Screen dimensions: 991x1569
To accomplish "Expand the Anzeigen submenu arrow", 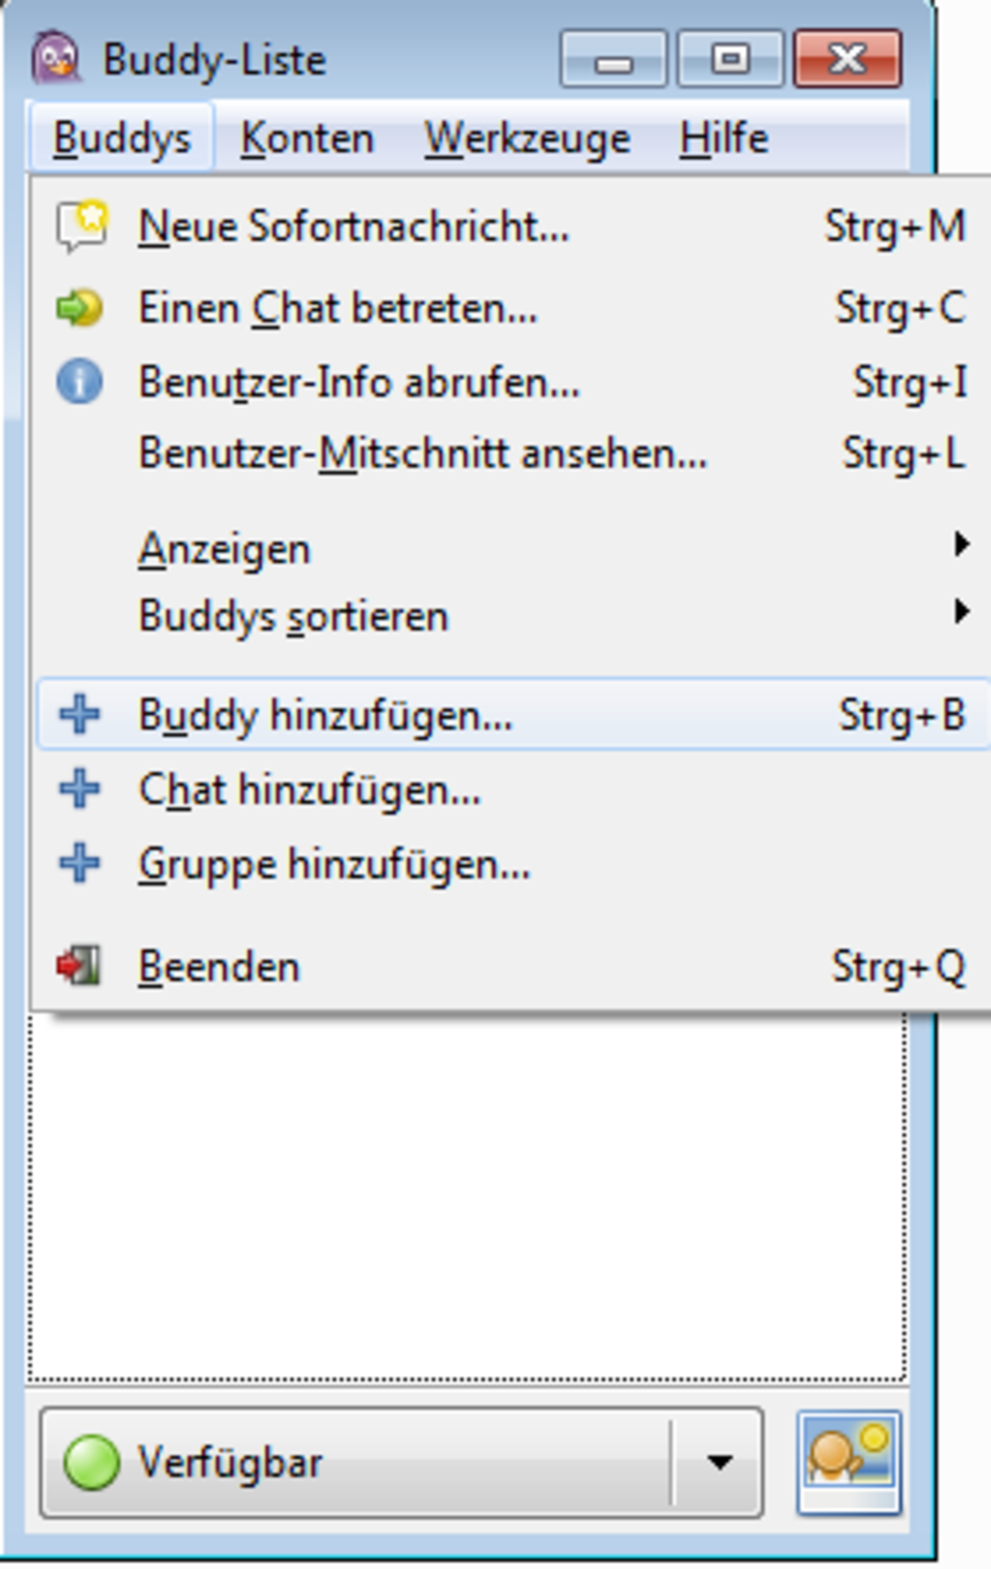I will [960, 544].
